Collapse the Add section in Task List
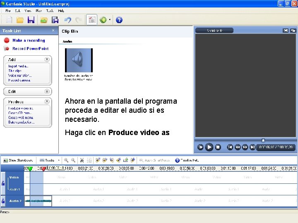Viewport: 298px width, 223px height. 47,59
